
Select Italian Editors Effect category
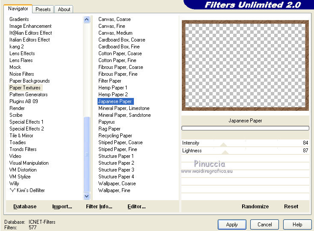[x=30, y=40]
